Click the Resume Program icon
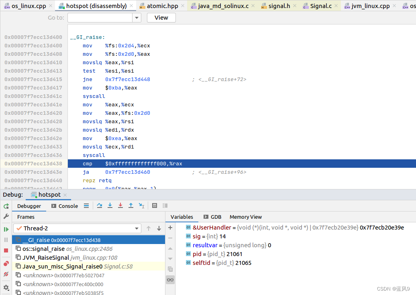 pyautogui.click(x=6, y=229)
